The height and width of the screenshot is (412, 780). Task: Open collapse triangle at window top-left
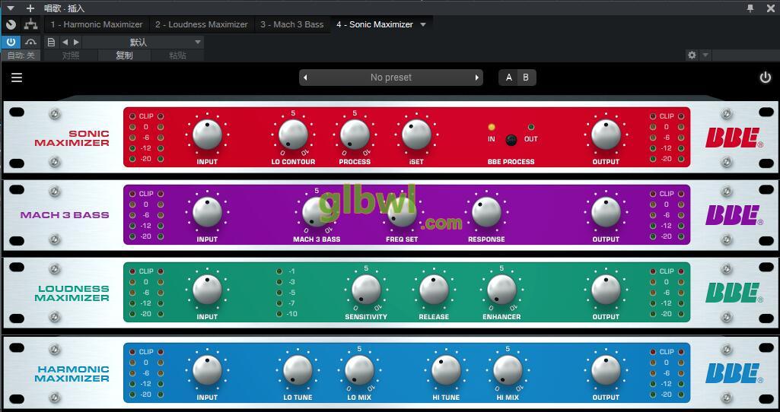pyautogui.click(x=11, y=8)
